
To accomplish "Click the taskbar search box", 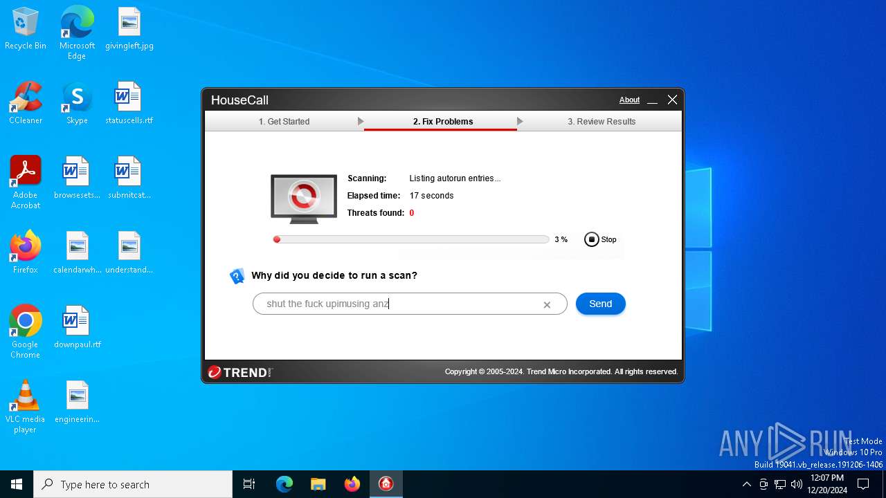I will (133, 484).
